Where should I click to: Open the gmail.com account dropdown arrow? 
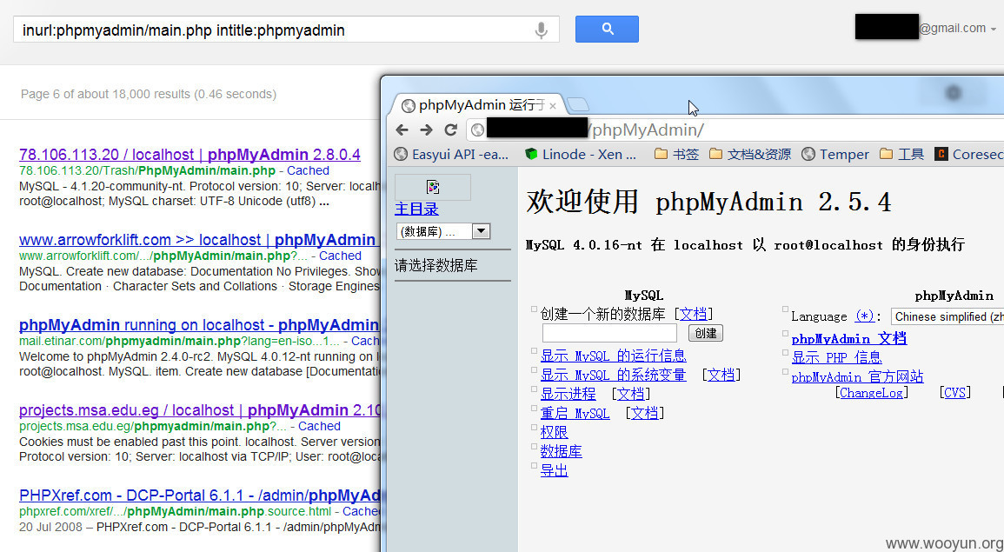[x=993, y=29]
